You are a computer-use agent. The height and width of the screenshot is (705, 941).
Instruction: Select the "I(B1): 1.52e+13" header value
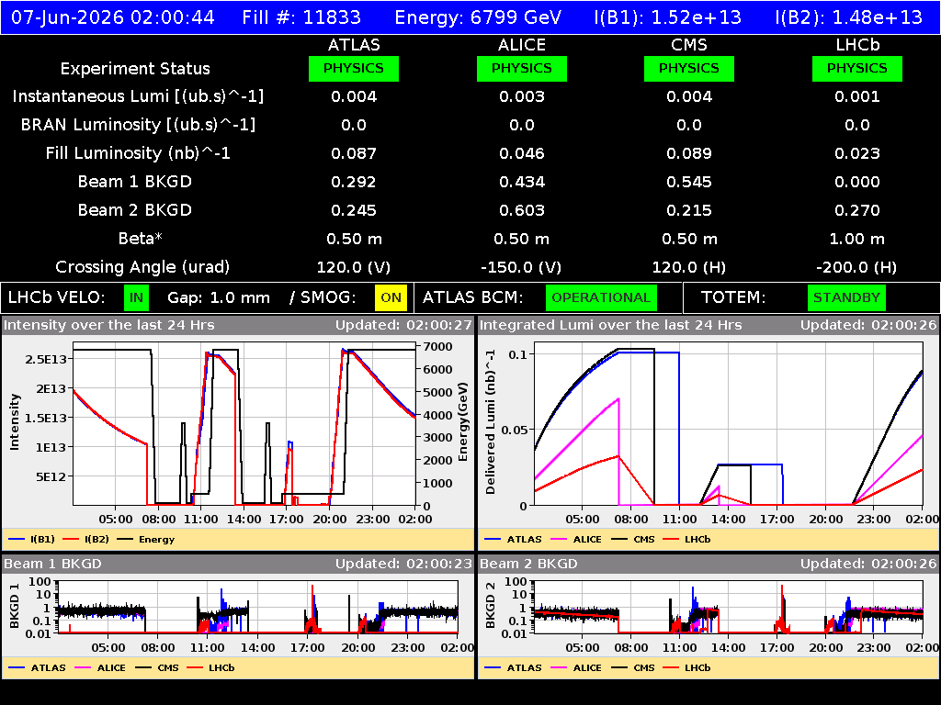pos(668,17)
